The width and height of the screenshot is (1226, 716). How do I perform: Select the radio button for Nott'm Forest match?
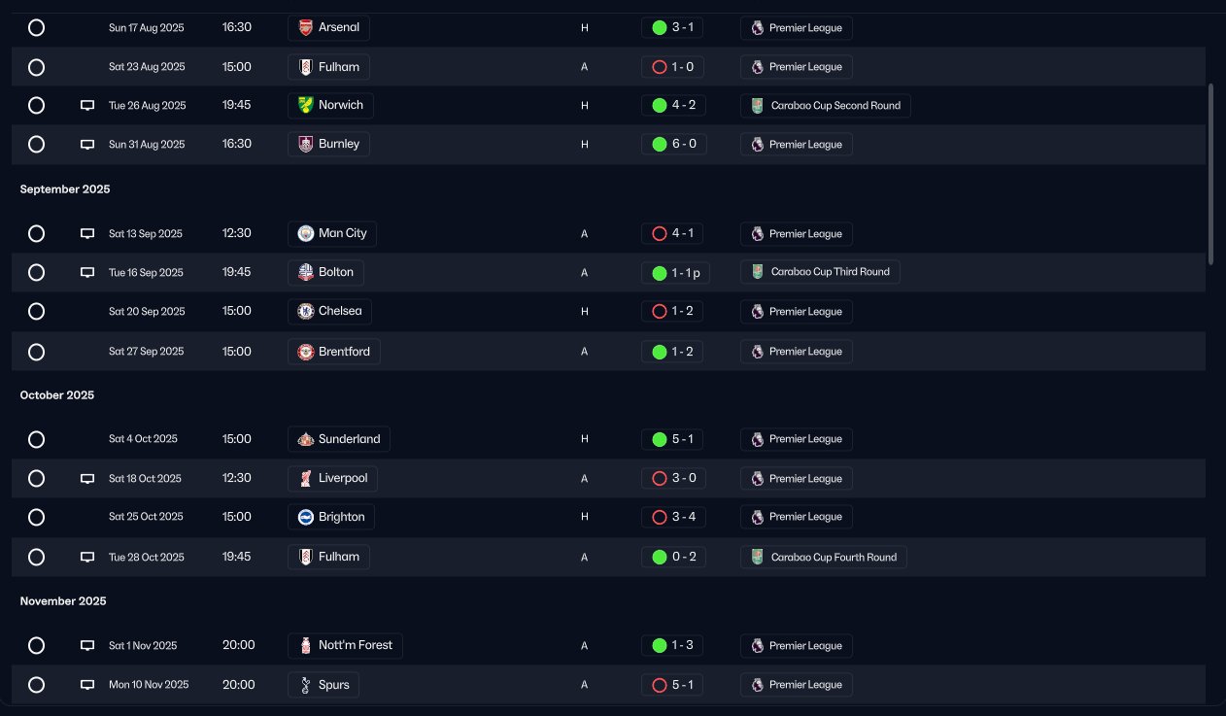[x=36, y=646]
